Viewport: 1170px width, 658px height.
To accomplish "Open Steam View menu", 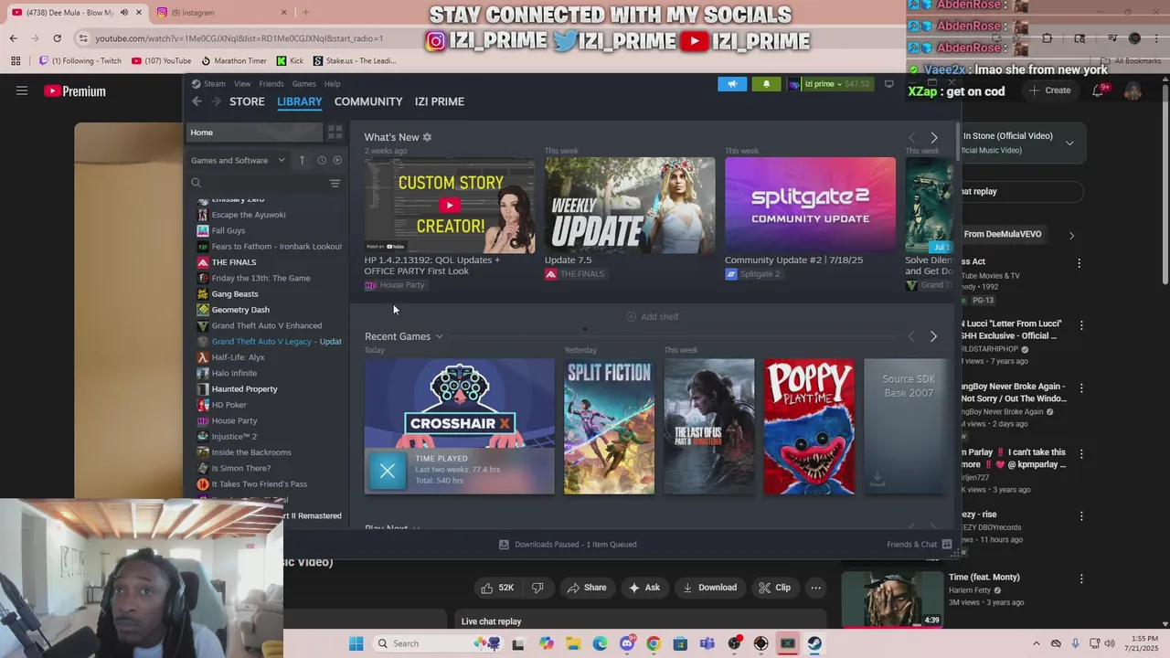I will coord(242,84).
